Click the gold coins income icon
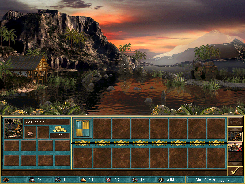 tap(59, 129)
